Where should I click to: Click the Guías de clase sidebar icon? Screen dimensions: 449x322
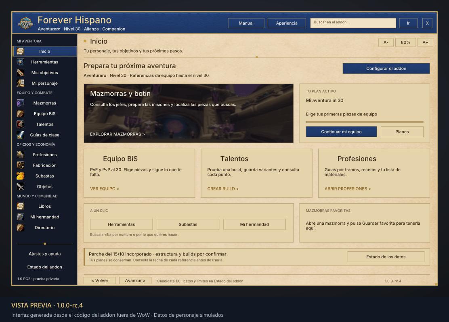(20, 135)
